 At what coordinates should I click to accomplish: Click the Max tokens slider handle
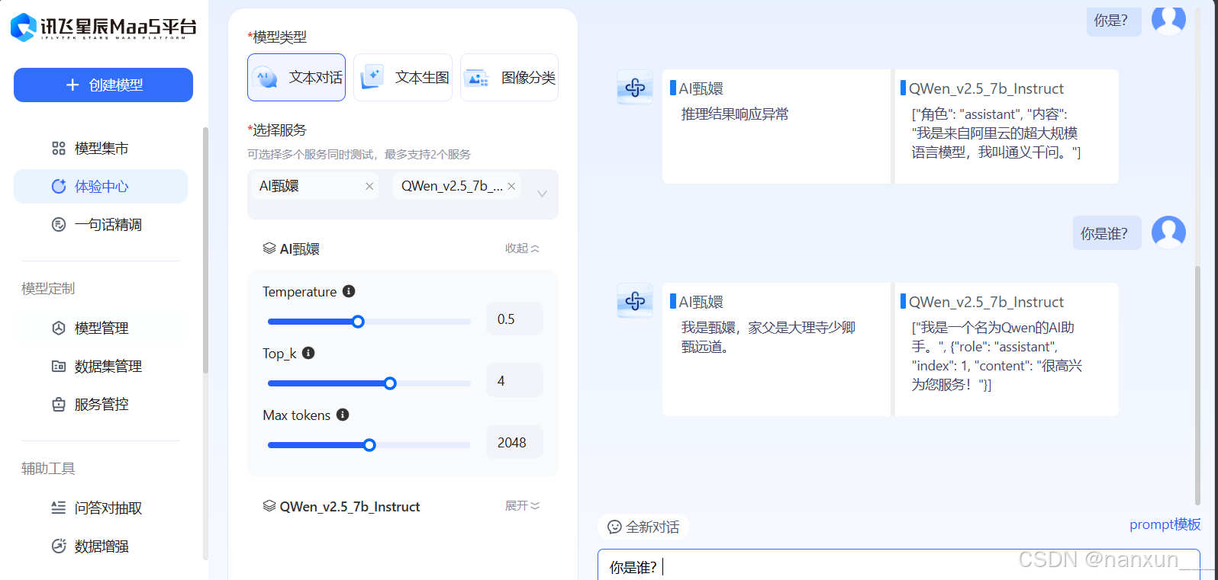point(369,445)
